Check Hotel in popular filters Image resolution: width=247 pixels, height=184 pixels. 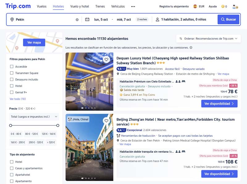[x=12, y=86]
